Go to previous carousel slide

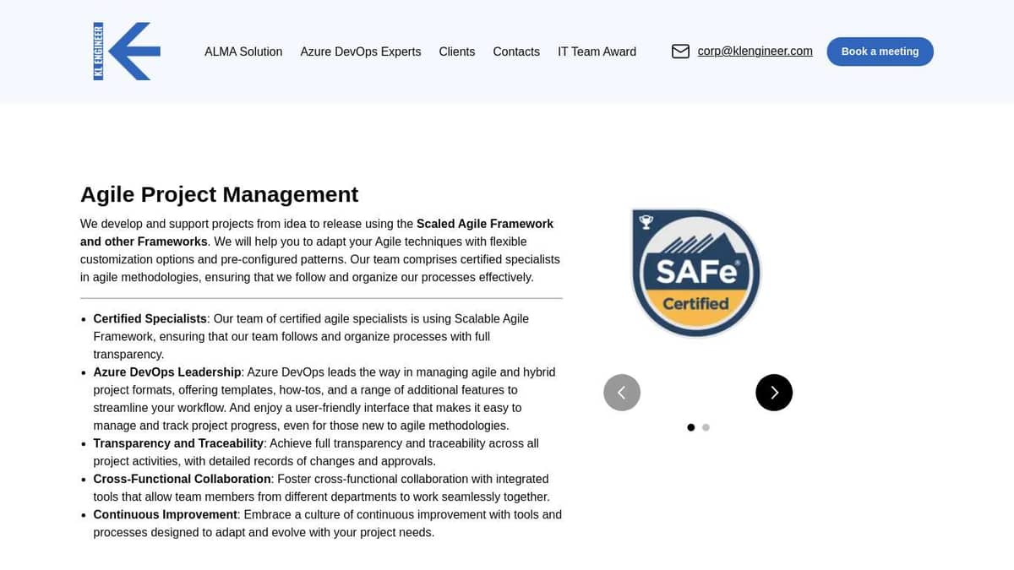(x=622, y=393)
